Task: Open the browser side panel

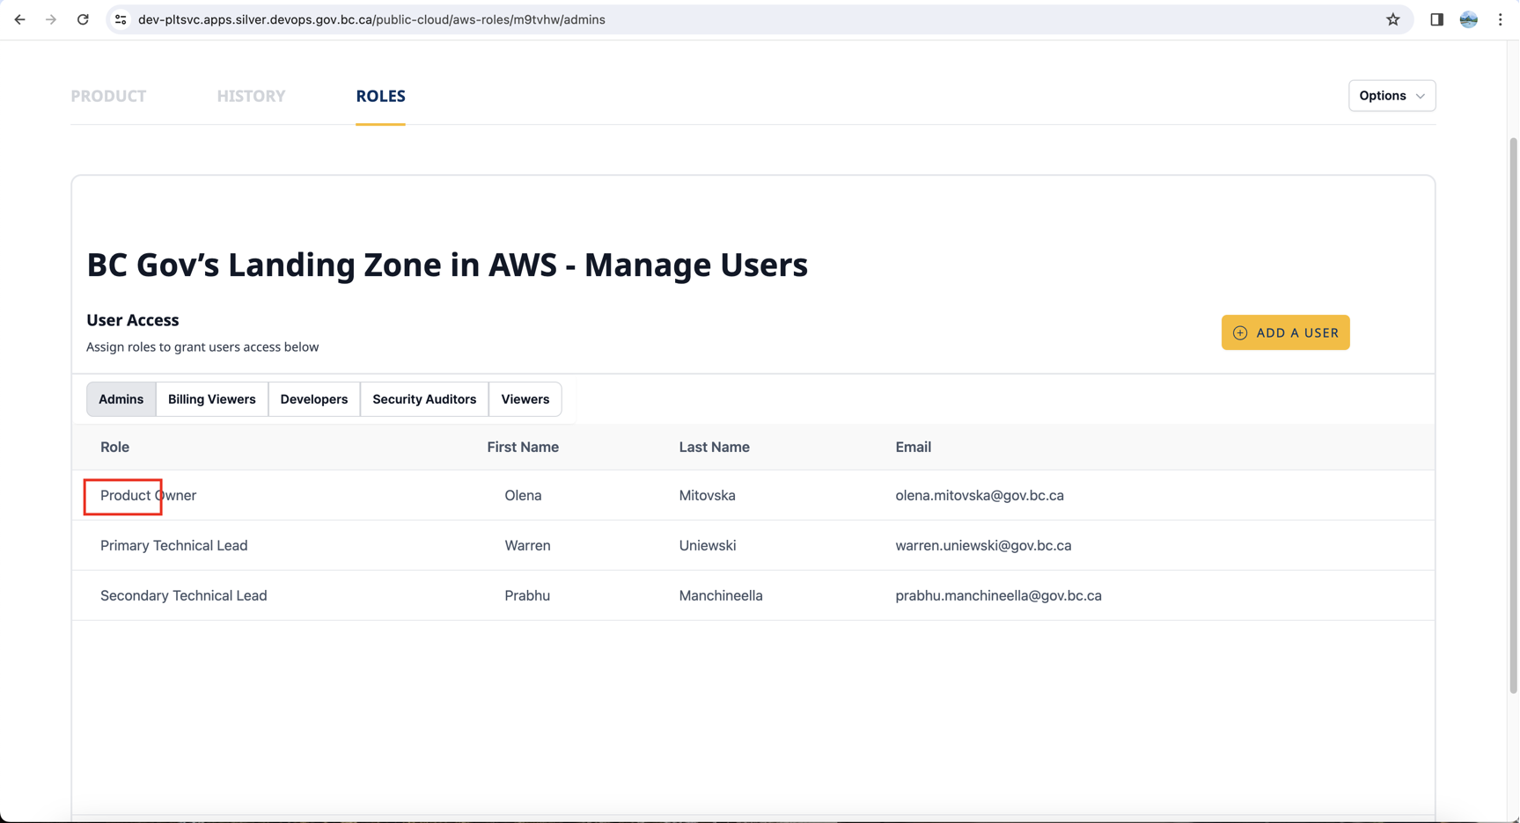Action: click(1436, 19)
